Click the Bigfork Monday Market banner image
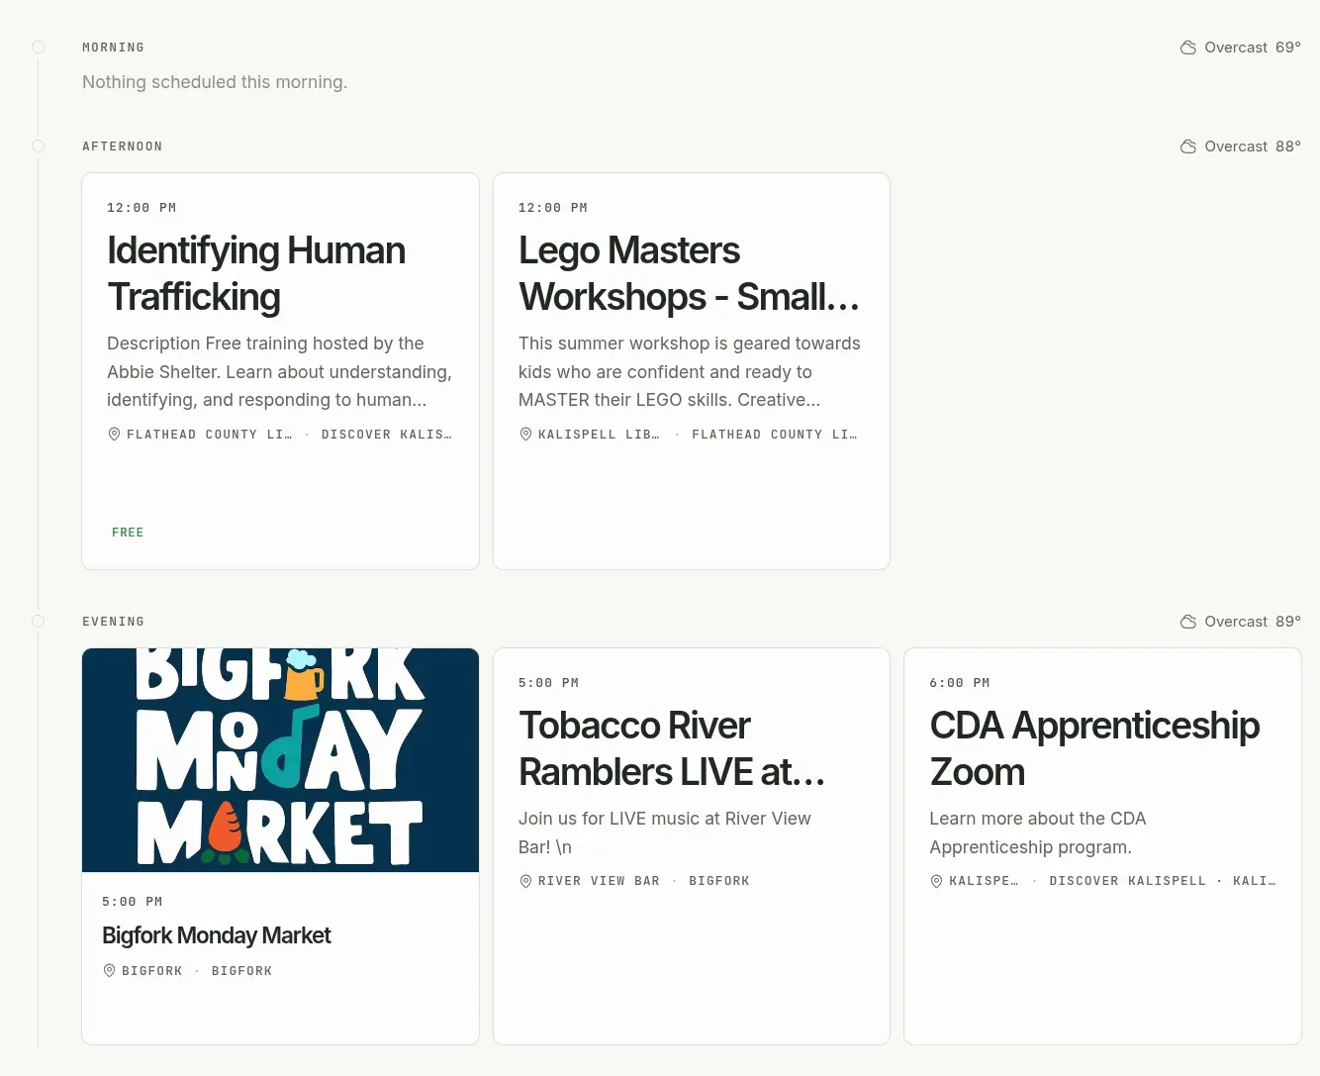 [281, 760]
